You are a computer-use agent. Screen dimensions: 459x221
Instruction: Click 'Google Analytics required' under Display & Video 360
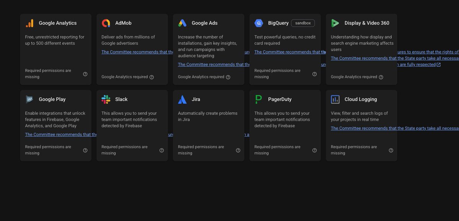[354, 77]
